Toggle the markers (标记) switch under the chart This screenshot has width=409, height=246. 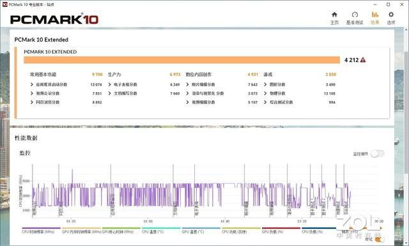tap(379, 239)
